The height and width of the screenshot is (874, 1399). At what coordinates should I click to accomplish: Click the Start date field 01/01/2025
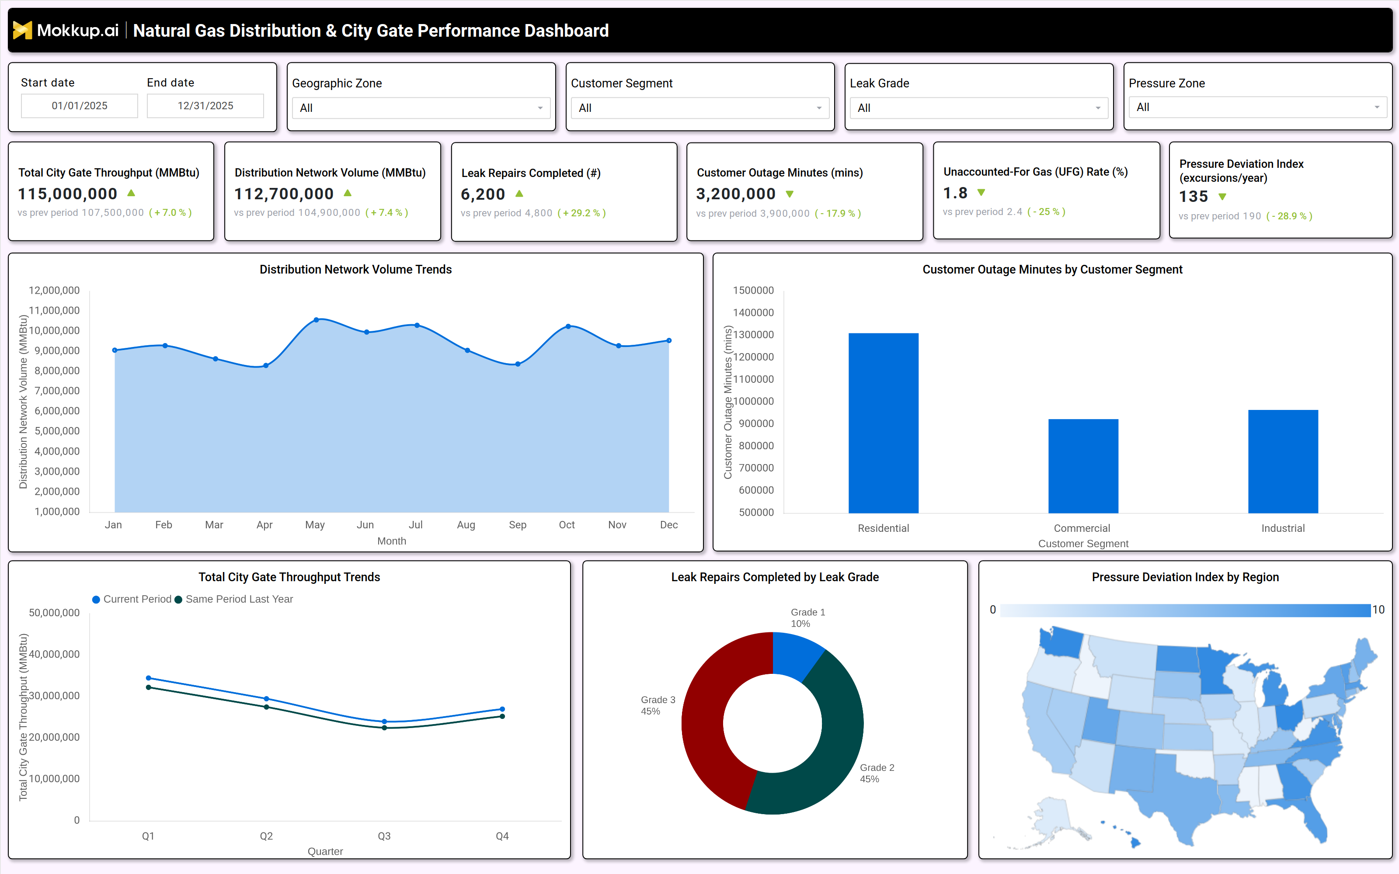click(x=80, y=106)
